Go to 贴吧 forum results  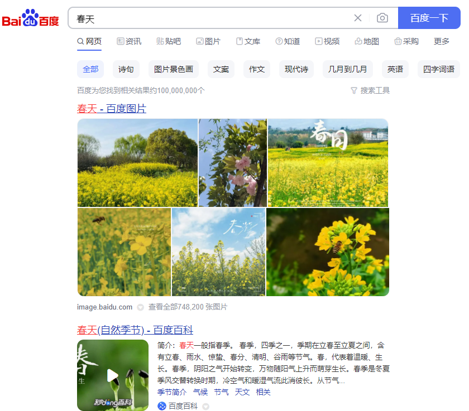pos(169,41)
